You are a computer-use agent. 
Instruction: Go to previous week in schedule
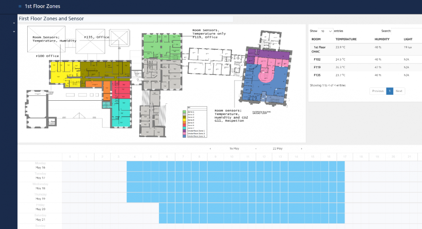click(210, 149)
